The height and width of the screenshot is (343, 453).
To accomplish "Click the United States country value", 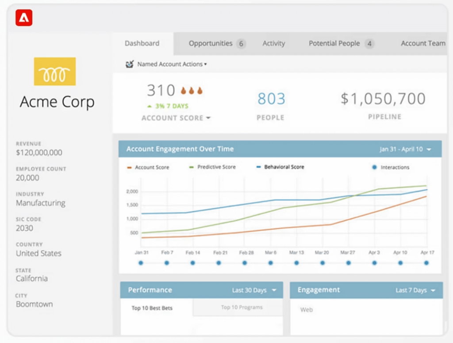I will coord(39,254).
